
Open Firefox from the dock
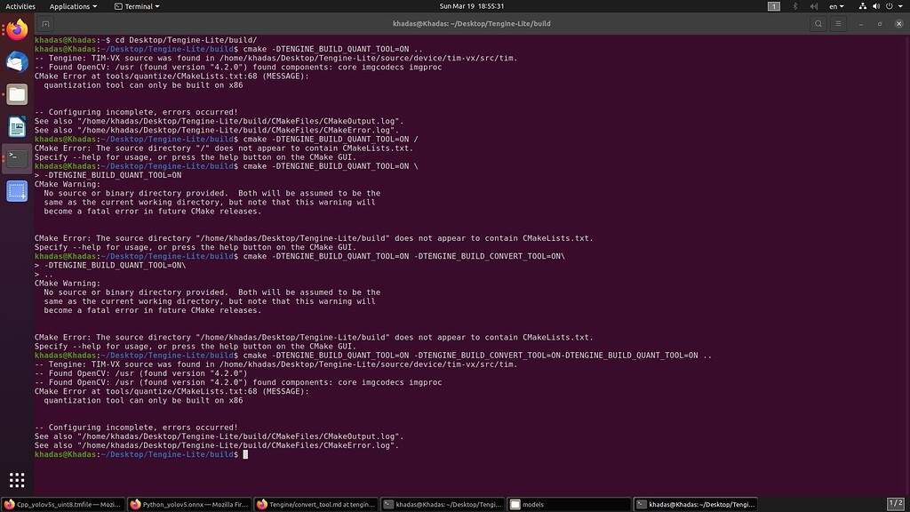pyautogui.click(x=16, y=28)
